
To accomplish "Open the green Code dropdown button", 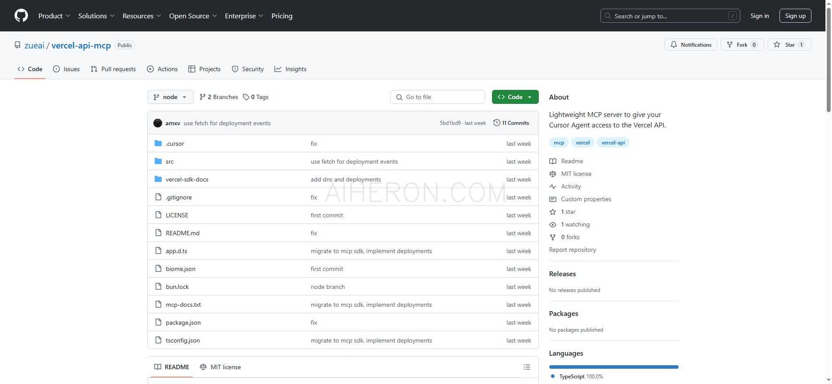I will click(x=515, y=97).
